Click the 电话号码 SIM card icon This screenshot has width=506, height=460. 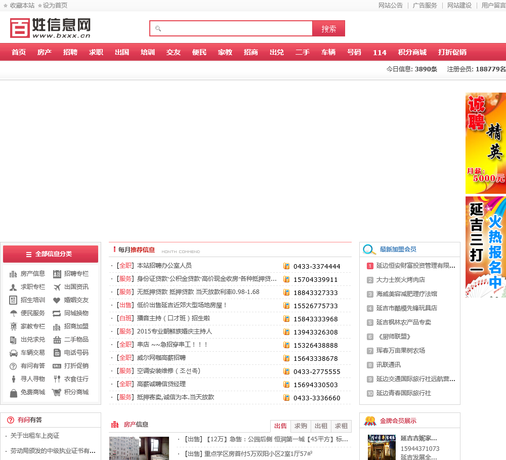point(57,353)
